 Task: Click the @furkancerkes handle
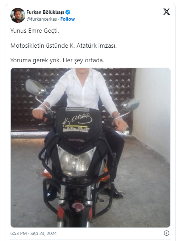pos(42,19)
